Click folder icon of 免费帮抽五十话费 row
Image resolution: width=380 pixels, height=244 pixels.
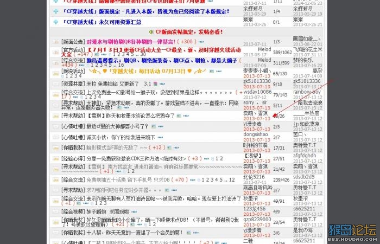(56, 180)
